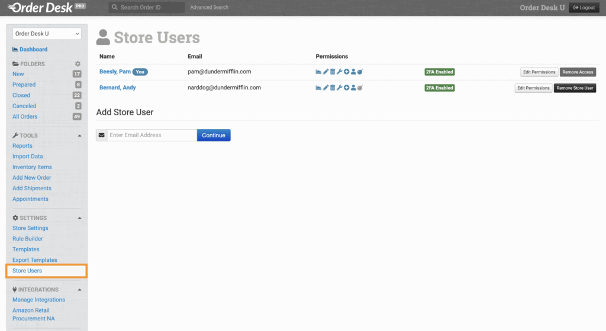This screenshot has width=606, height=331.
Task: Click Pam Beesly's plus circle permission icon
Action: [346, 72]
